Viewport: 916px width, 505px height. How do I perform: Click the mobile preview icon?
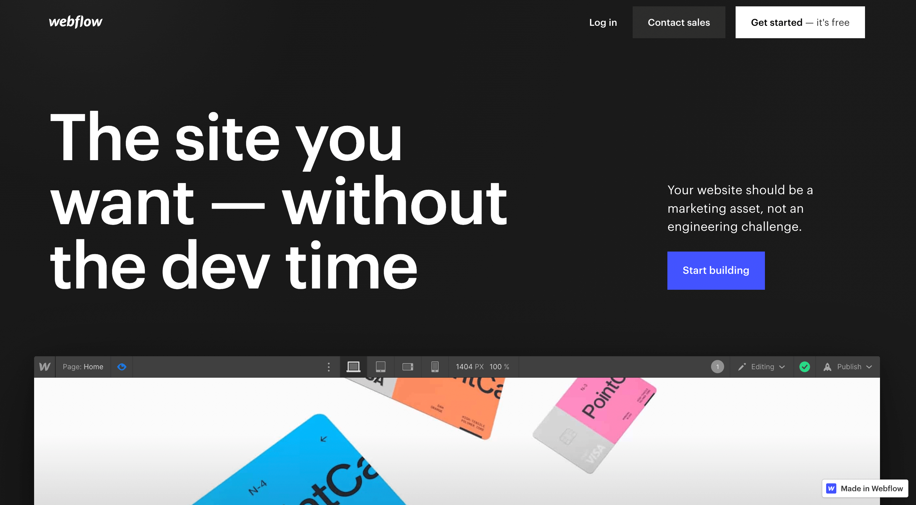pyautogui.click(x=435, y=366)
